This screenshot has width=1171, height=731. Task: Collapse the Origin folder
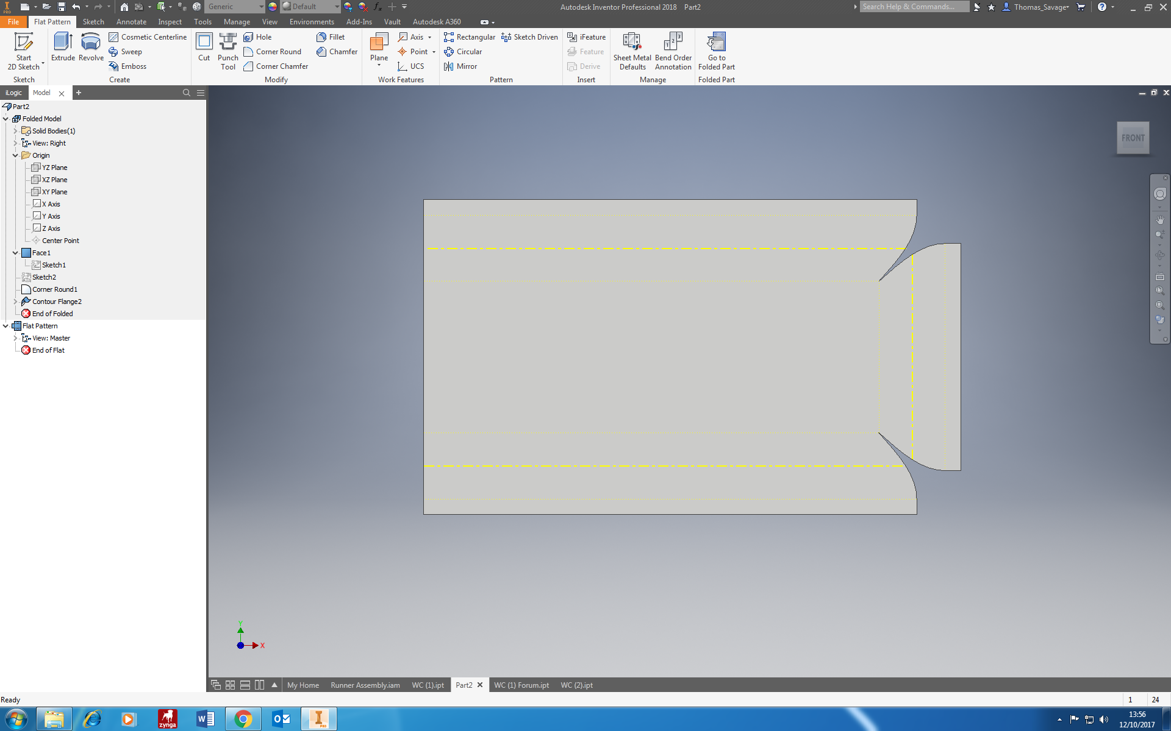click(x=15, y=155)
